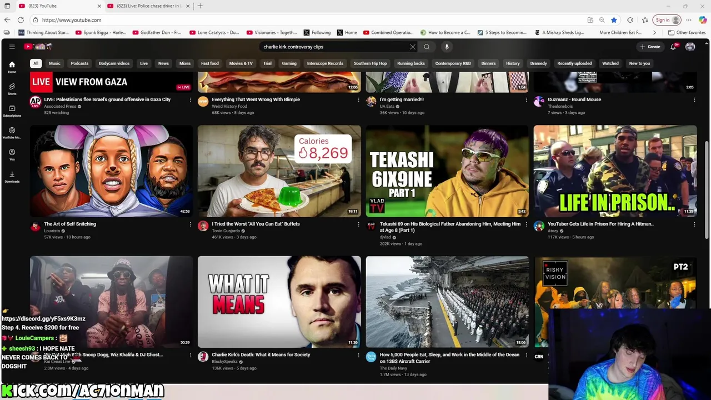Viewport: 711px width, 400px height.
Task: Open options for Worst All You Can Eat Buffets video
Action: (x=358, y=224)
